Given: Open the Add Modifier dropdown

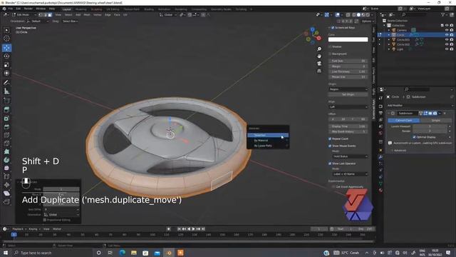Looking at the screenshot, I should (420, 106).
